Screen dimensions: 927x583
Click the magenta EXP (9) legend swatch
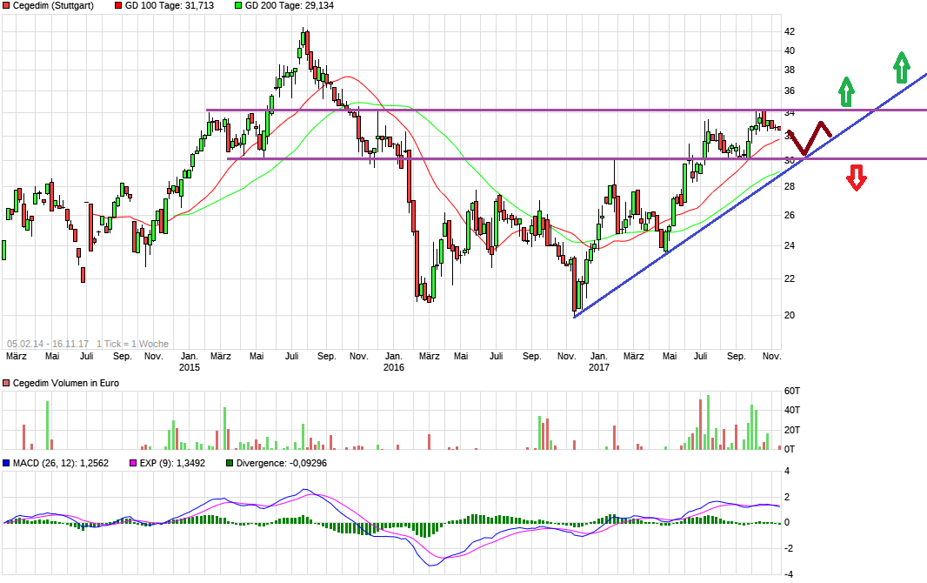pos(133,464)
